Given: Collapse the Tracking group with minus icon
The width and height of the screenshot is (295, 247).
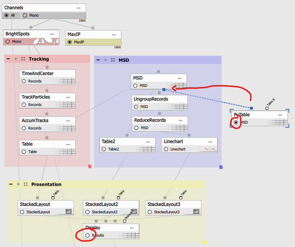Looking at the screenshot, I should [x=8, y=59].
